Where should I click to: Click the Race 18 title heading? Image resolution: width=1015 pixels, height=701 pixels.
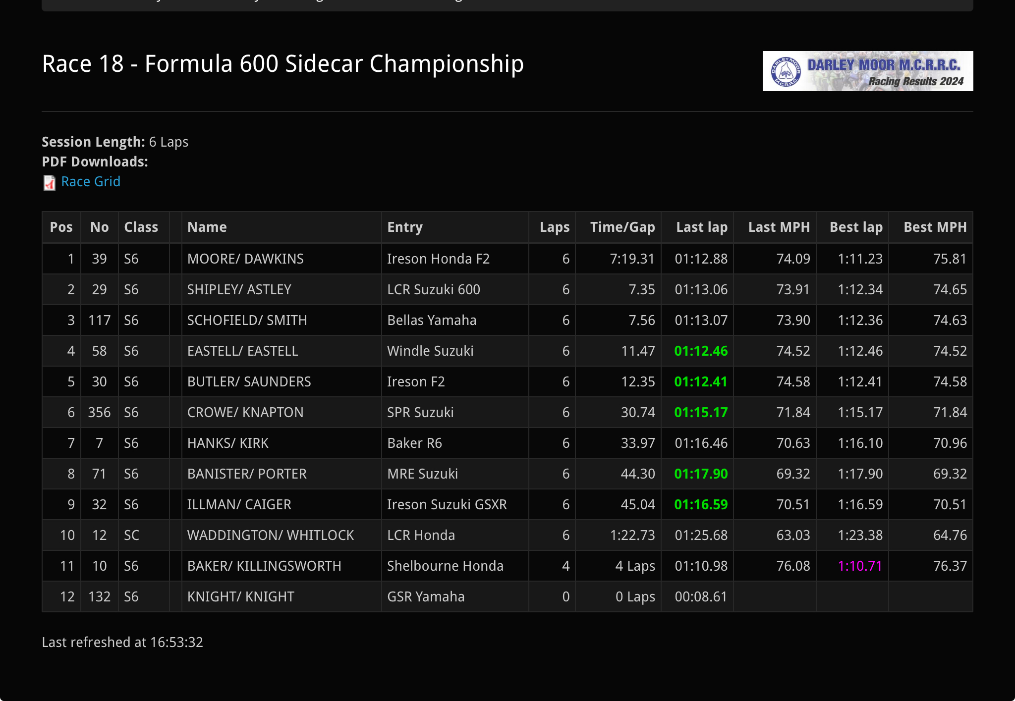282,64
